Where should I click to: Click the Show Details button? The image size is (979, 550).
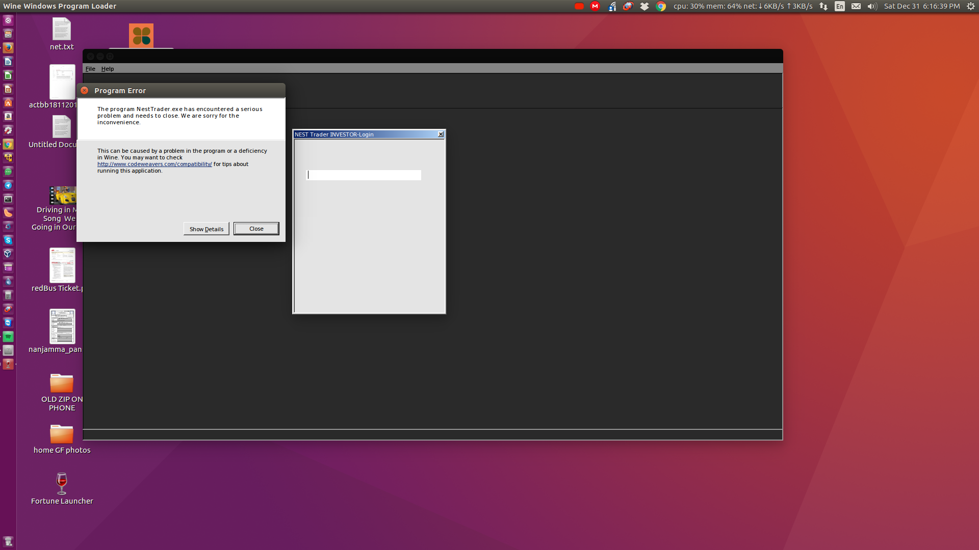tap(205, 229)
